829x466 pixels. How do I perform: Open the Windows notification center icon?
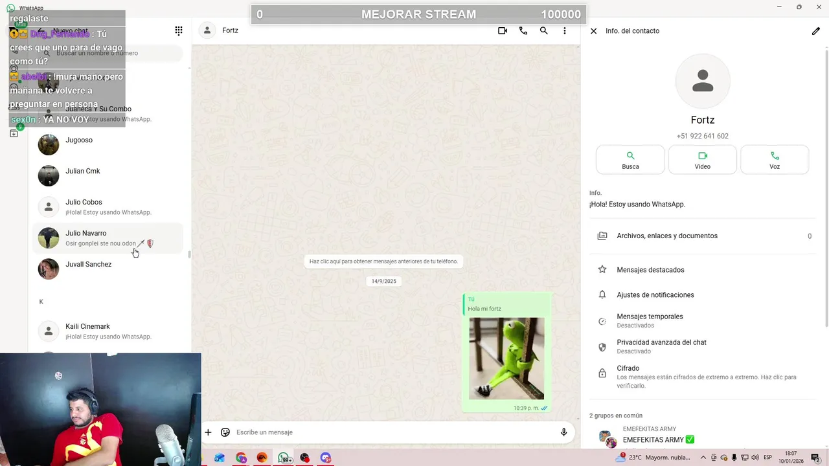click(x=815, y=458)
